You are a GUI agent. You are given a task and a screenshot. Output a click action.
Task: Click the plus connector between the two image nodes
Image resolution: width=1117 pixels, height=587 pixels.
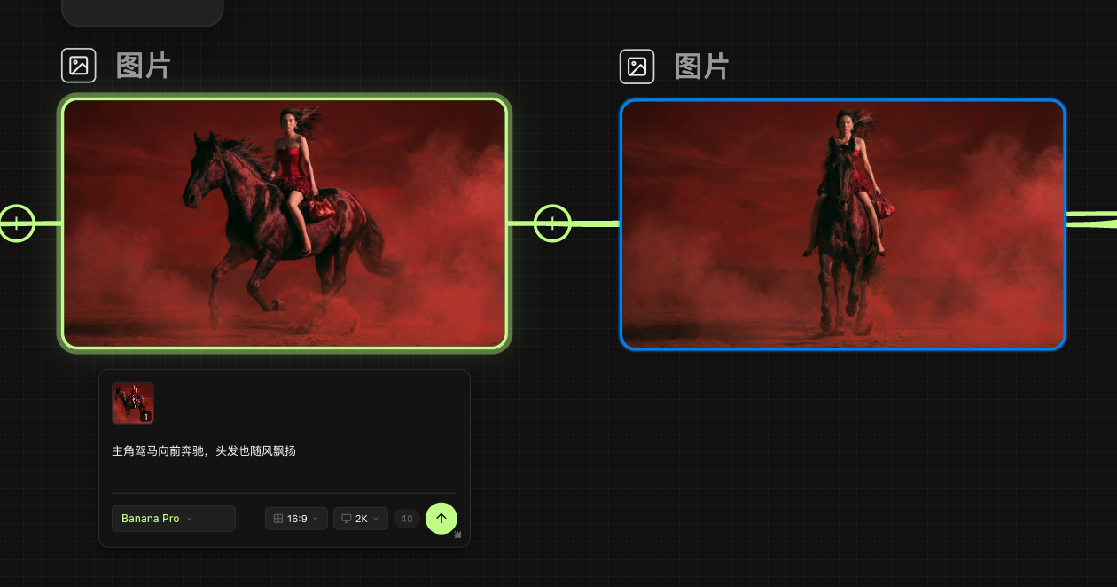pos(552,223)
